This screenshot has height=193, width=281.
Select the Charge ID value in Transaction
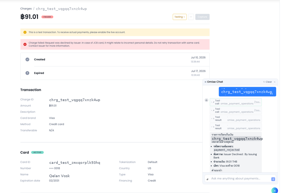75,100
